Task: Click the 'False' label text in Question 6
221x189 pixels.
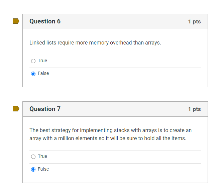Action: [x=43, y=73]
